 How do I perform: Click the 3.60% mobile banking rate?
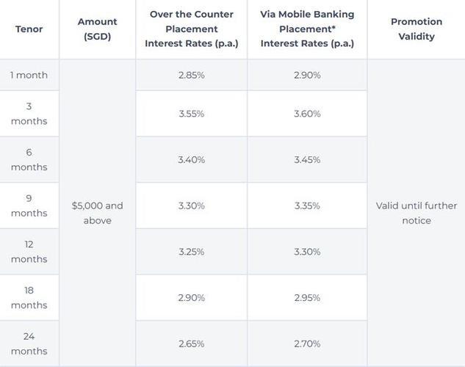[x=307, y=114]
